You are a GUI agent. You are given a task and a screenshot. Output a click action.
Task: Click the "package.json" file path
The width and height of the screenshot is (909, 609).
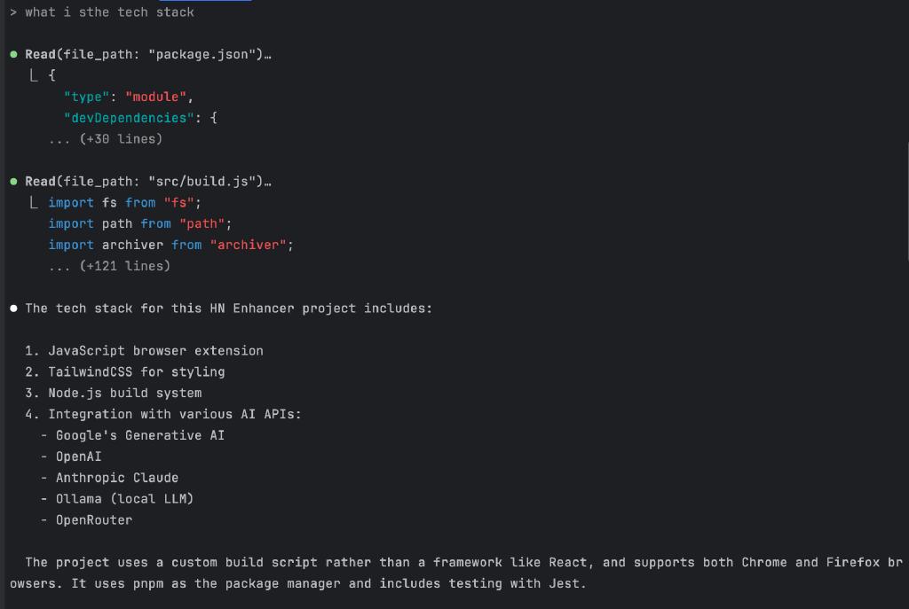point(202,54)
